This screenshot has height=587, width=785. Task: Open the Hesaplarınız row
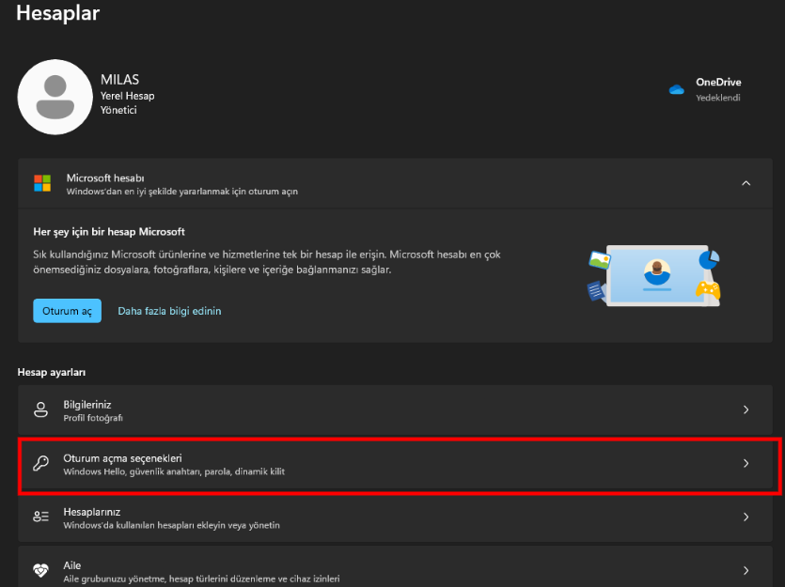coord(395,517)
